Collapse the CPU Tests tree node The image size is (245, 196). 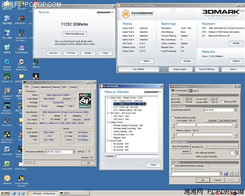[x=108, y=113]
